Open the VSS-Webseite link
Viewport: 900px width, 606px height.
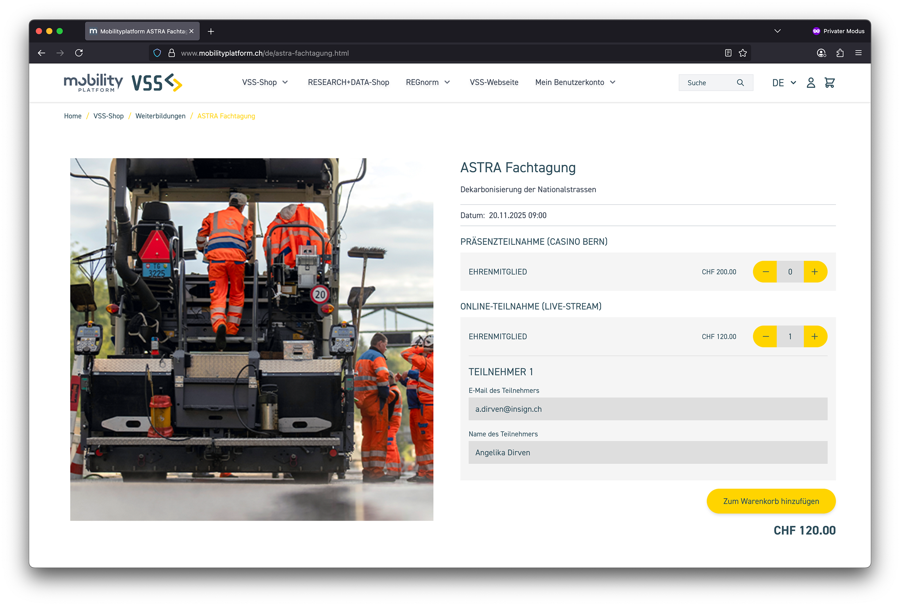click(x=494, y=82)
